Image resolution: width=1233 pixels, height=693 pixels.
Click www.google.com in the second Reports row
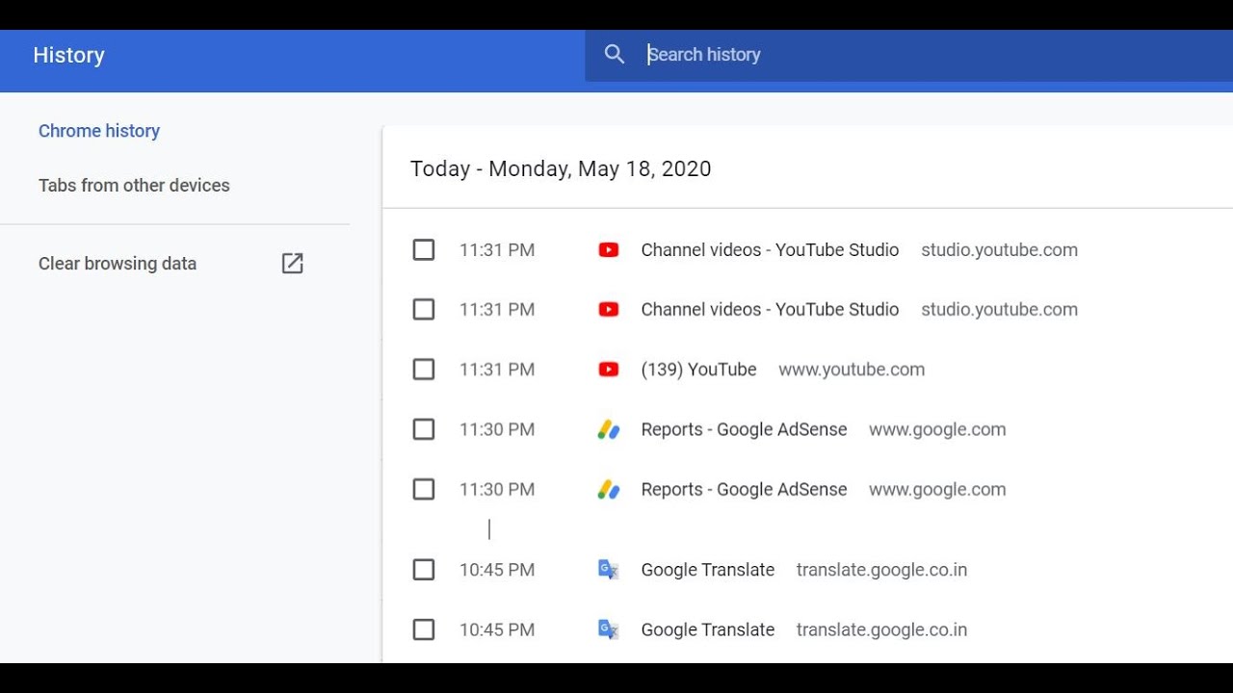coord(937,489)
